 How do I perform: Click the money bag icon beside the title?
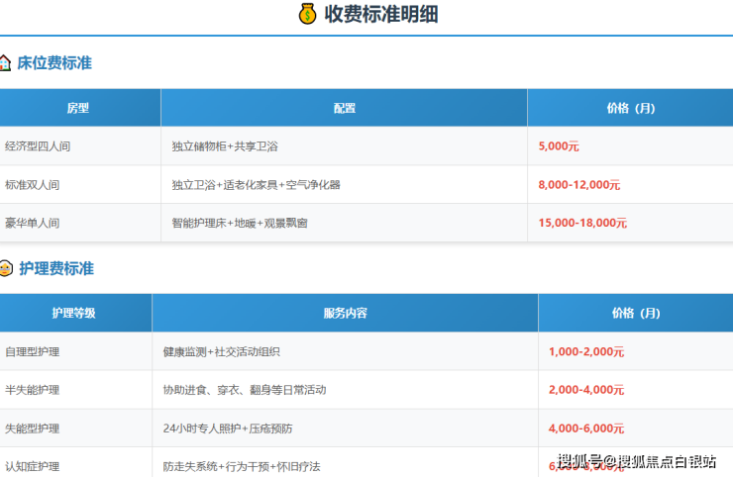[x=307, y=14]
